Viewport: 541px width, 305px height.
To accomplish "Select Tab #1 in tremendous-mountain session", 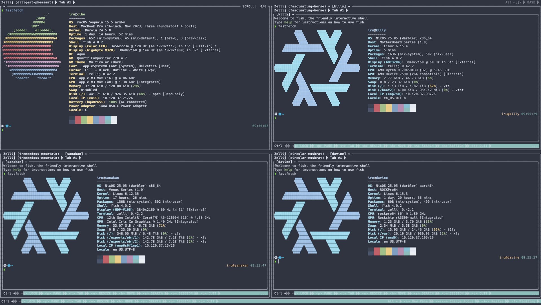I will point(71,158).
